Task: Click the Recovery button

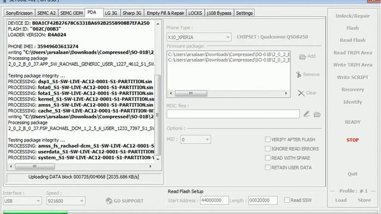Action: tap(352, 90)
